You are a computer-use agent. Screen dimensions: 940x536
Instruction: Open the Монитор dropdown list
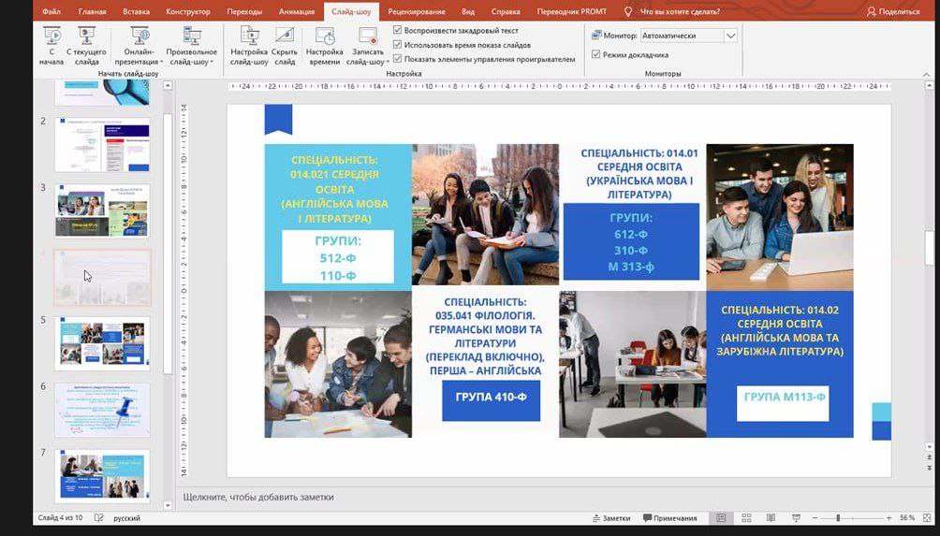(x=730, y=36)
